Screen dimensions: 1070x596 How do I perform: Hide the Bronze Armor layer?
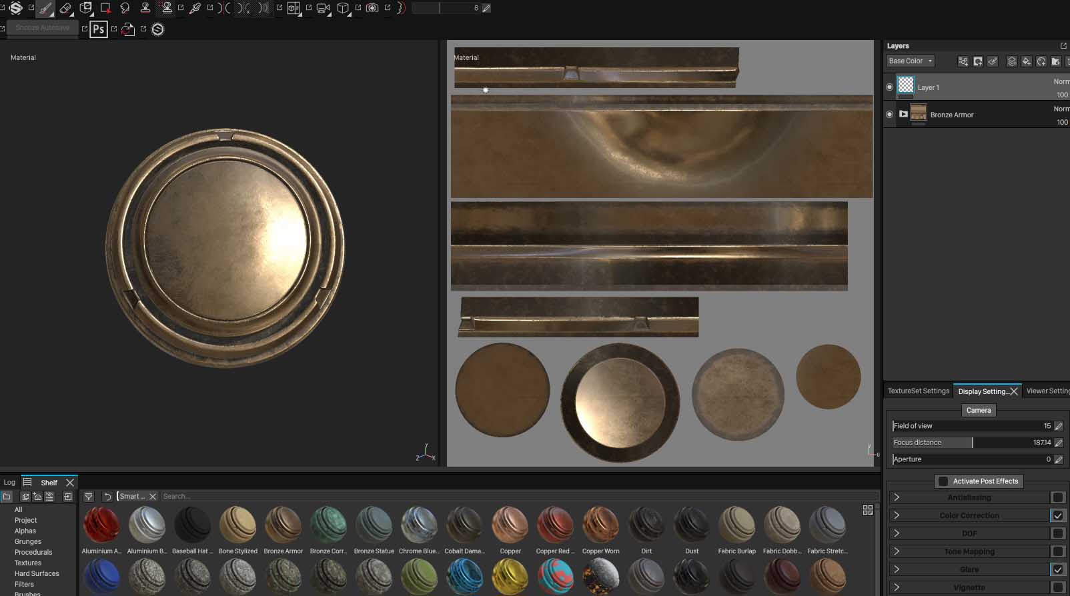point(889,115)
